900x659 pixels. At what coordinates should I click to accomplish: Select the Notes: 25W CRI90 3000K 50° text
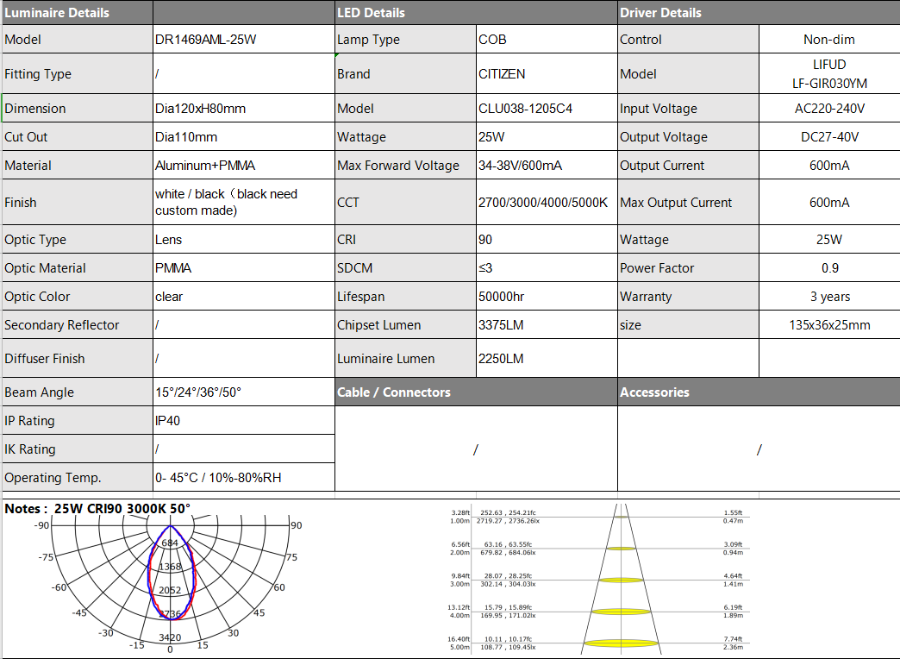coord(97,508)
